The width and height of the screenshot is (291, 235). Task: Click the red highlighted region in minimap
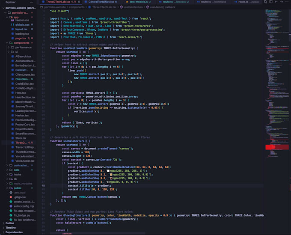click(277, 147)
